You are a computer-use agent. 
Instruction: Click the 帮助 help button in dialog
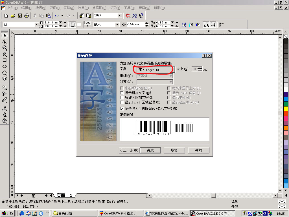[x=199, y=150]
